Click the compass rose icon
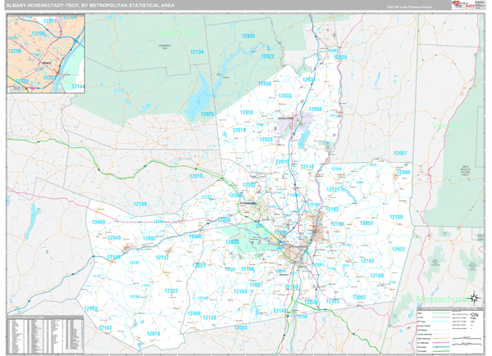 pyautogui.click(x=475, y=297)
